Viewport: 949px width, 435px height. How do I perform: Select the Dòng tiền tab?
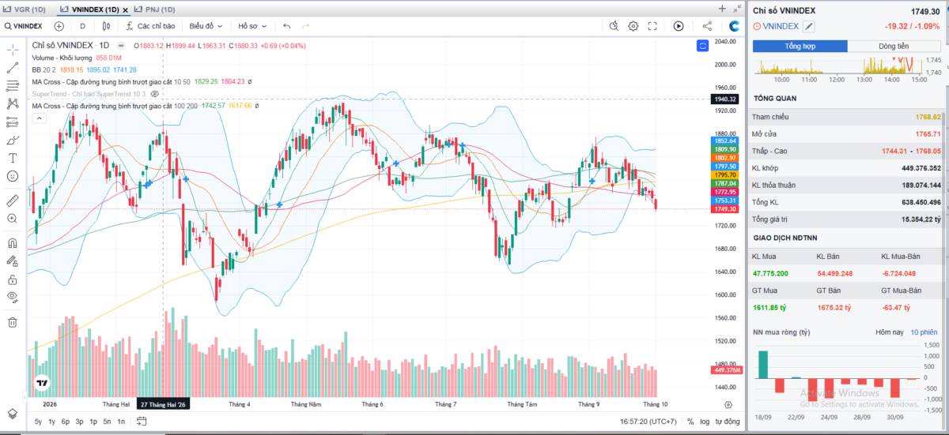894,47
